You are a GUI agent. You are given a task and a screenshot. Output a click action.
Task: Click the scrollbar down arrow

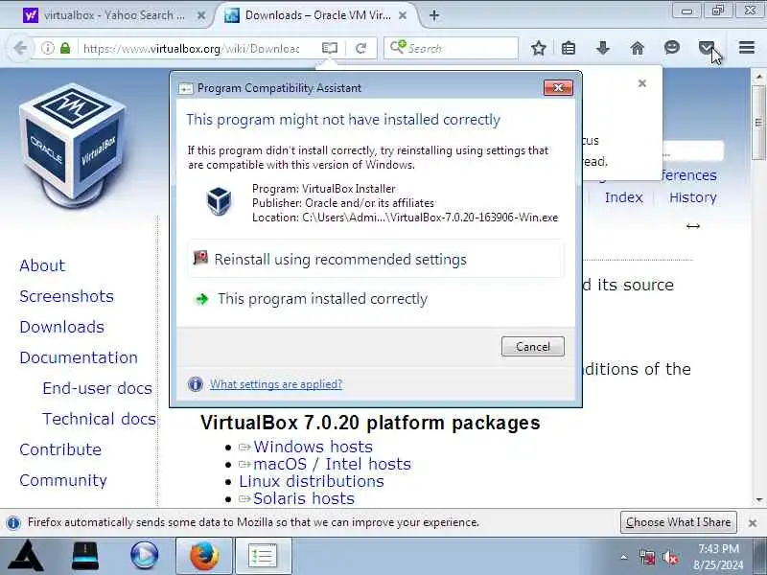[758, 499]
